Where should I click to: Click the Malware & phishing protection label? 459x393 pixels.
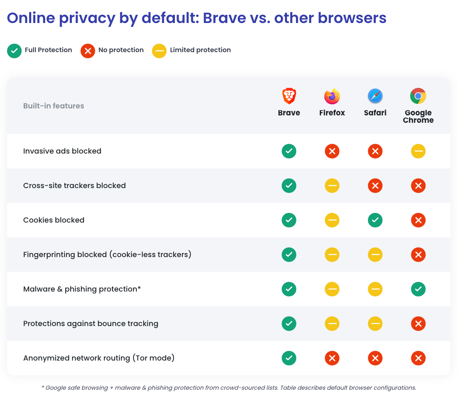point(82,289)
